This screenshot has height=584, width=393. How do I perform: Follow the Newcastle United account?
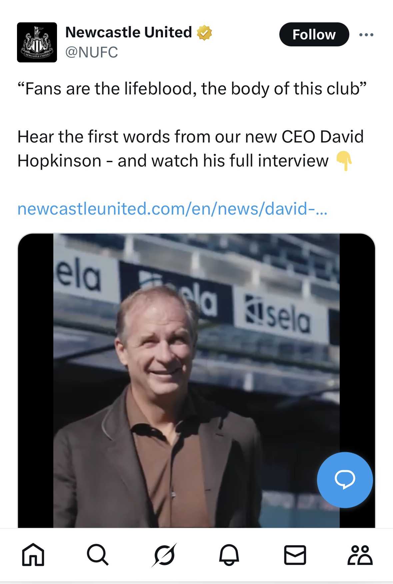tap(314, 35)
